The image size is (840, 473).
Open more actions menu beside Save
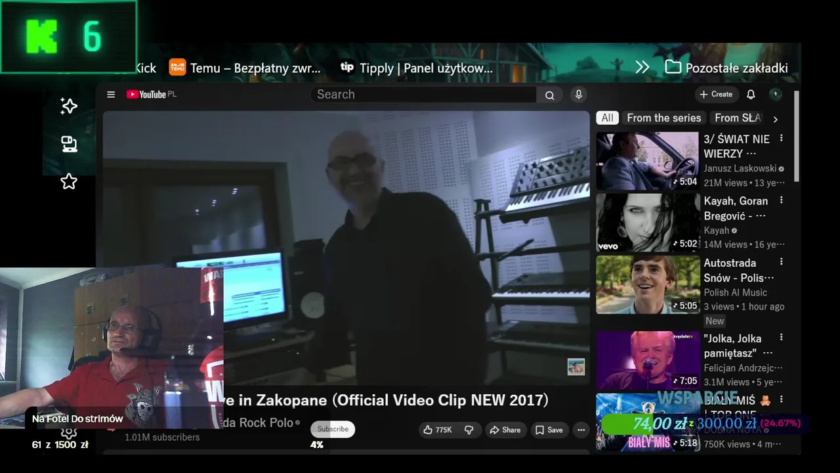pyautogui.click(x=581, y=430)
